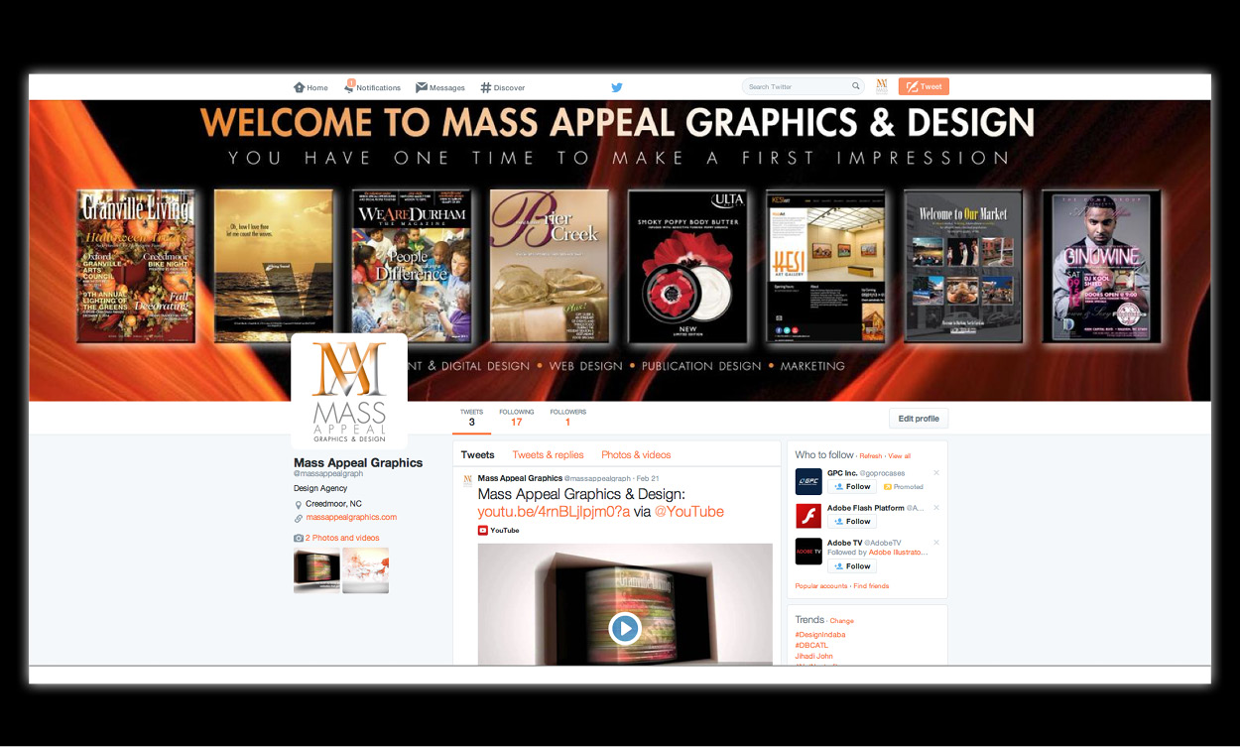Click the Ginuwine flyer in banner
Screen dimensions: 1240x747
(x=1101, y=266)
